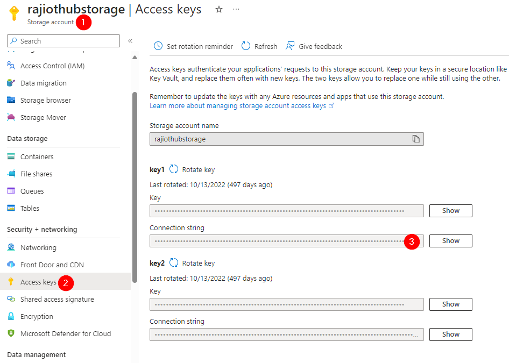Viewport: 509px width, 363px height.
Task: Open Access Control (IAM) in sidebar
Action: point(52,66)
